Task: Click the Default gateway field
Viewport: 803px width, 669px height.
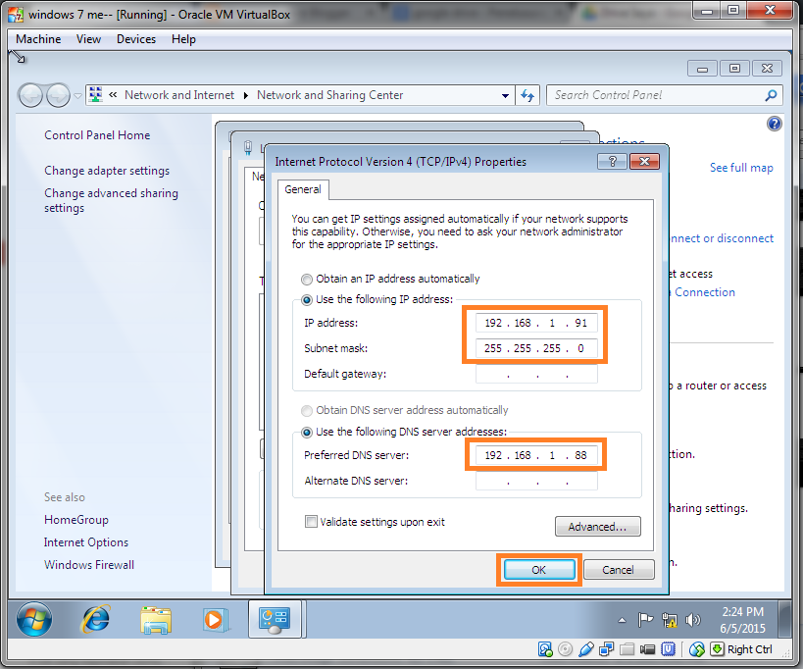Action: point(536,374)
